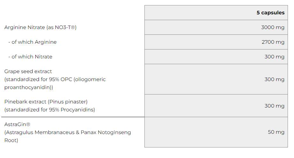
Task: Select the AstraGin® ingredient name
Action: 17,124
